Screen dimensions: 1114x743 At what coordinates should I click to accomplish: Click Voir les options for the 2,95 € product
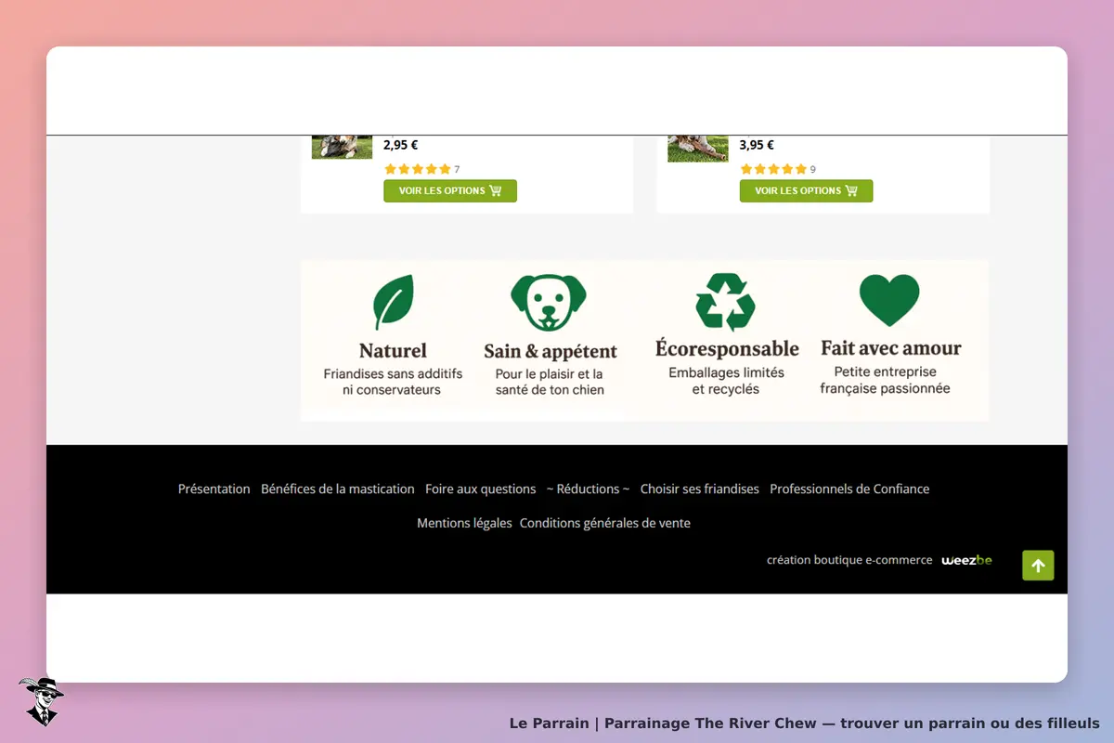tap(450, 190)
